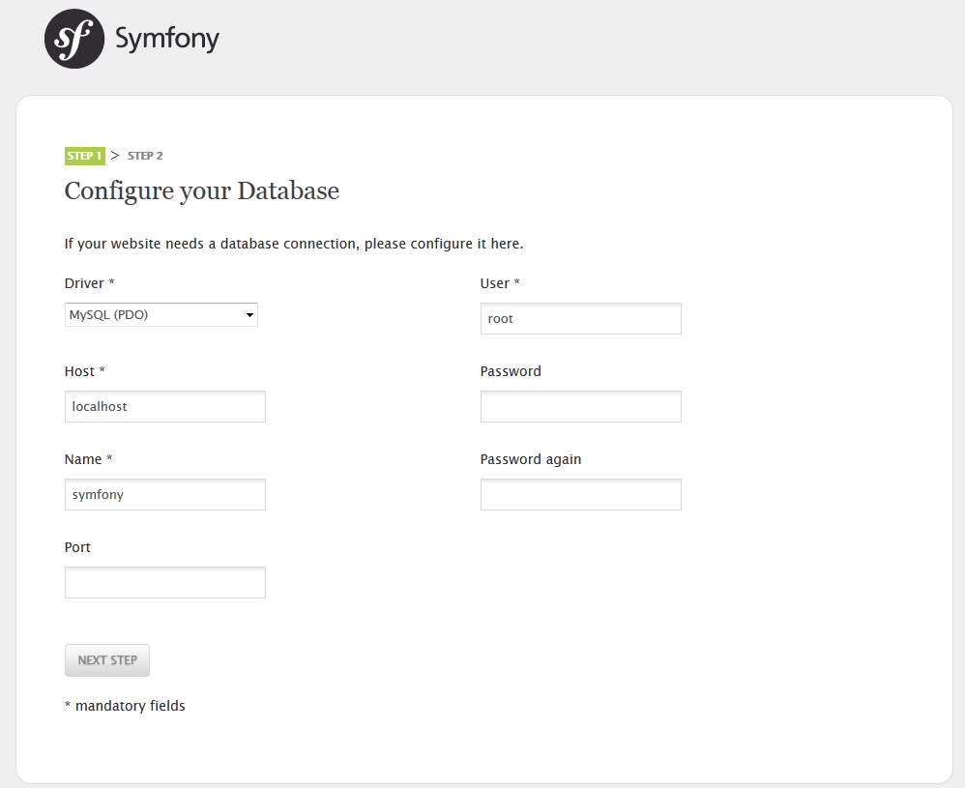
Task: Click the Name field containing symfony
Action: click(164, 495)
